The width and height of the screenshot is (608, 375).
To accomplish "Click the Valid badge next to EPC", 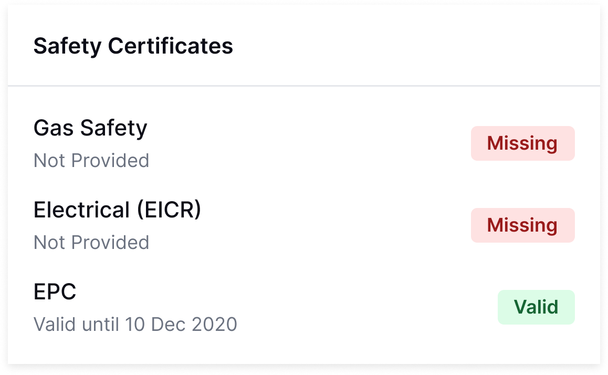I will (x=536, y=307).
